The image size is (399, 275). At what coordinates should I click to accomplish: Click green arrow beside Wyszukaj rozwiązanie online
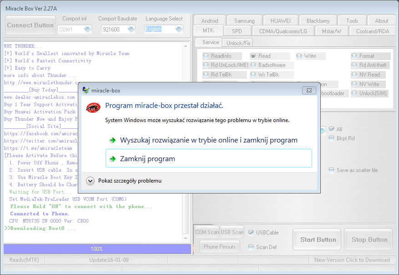(112, 140)
